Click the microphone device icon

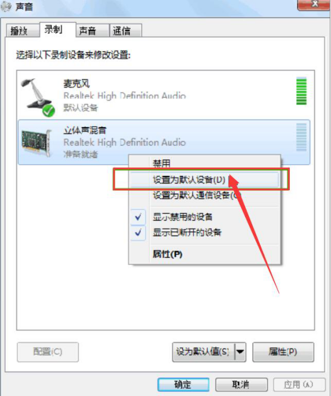(x=37, y=97)
